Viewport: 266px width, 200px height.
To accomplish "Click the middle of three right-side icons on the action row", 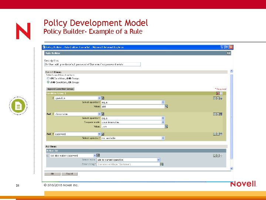I will (218, 156).
